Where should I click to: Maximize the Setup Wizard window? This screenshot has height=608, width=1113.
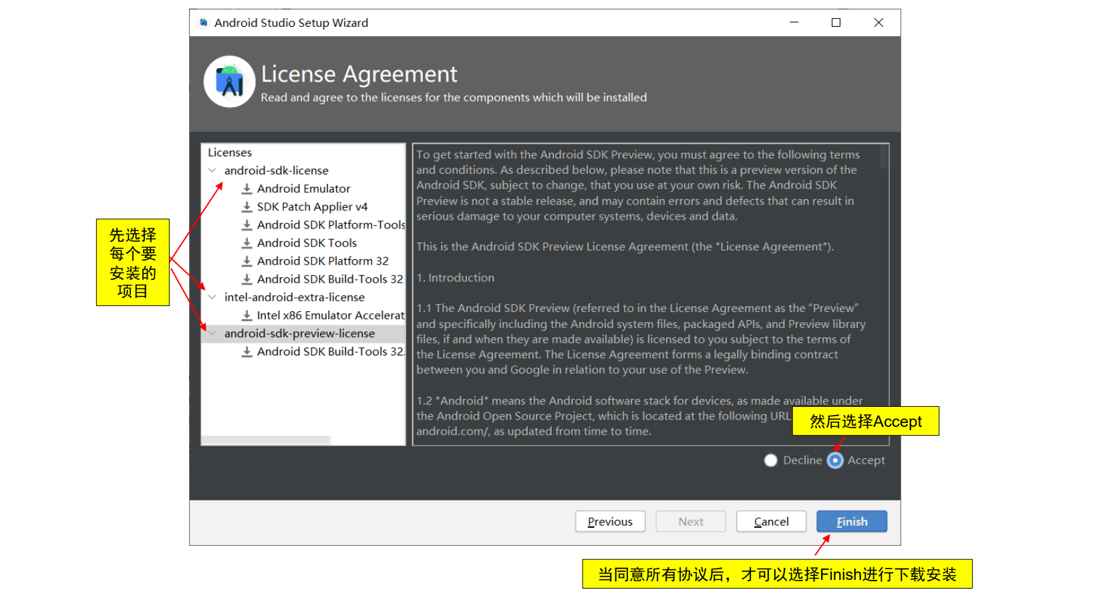pyautogui.click(x=836, y=23)
